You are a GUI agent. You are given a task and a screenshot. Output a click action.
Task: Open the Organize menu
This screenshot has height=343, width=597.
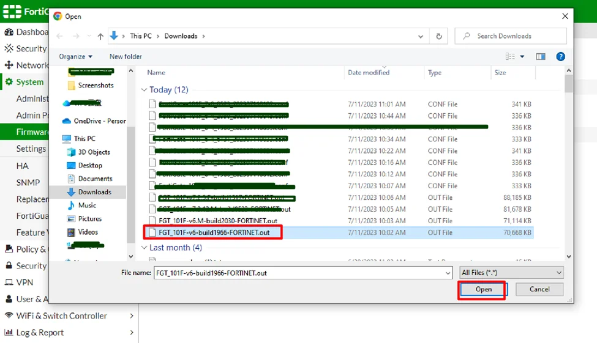coord(75,56)
